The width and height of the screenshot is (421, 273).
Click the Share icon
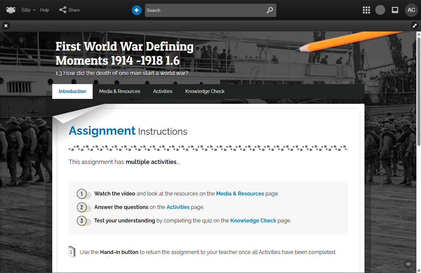pos(63,10)
